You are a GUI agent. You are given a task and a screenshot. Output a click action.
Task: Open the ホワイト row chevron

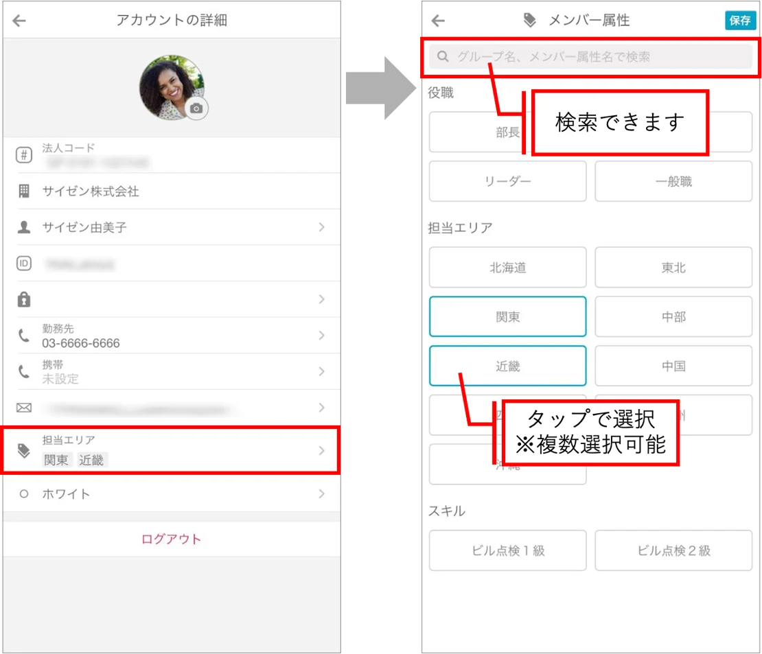[322, 494]
